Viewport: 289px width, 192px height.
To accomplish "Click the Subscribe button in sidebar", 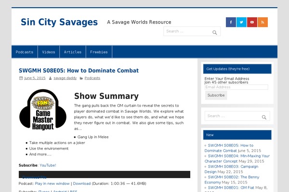I will point(216,95).
